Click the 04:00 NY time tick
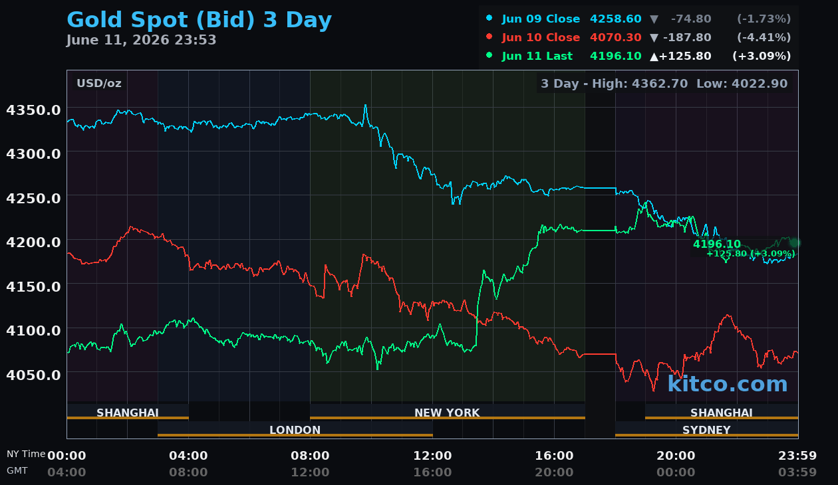838x485 pixels. [x=188, y=456]
